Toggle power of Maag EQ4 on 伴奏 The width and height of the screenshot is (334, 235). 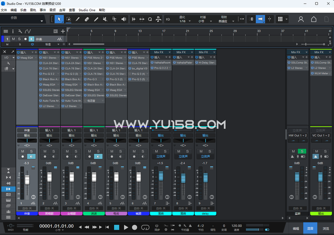coord(19,58)
